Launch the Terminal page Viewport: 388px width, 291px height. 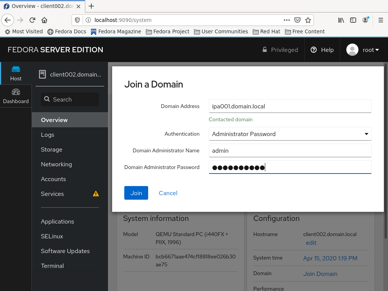click(x=70, y=266)
